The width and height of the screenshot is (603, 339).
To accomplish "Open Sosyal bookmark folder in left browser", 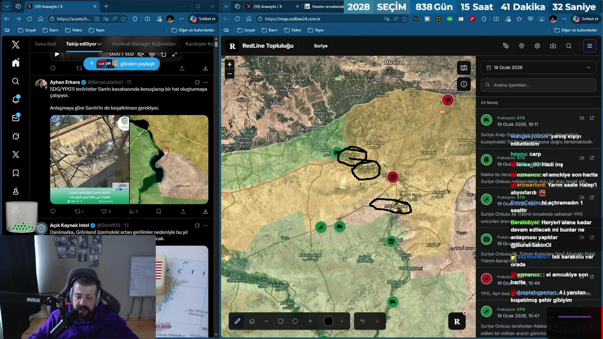I will pyautogui.click(x=26, y=30).
